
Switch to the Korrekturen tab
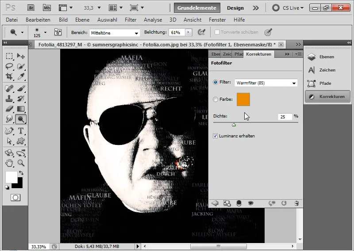pyautogui.click(x=259, y=54)
